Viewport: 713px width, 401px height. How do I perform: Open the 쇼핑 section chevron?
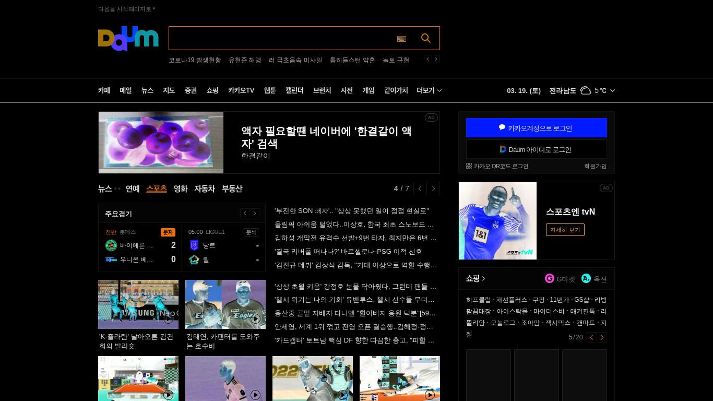[484, 278]
